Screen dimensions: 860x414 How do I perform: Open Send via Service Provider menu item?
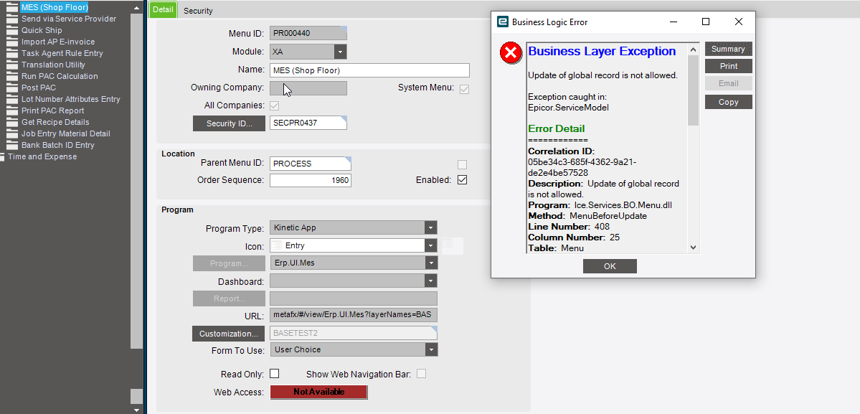coord(69,19)
